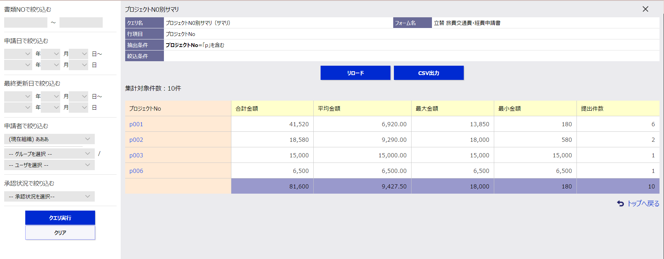
Task: Open 最終更新日 start month dropdown
Action: click(50, 96)
